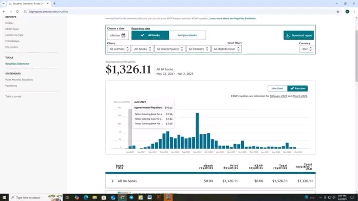This screenshot has width=358, height=201.
Task: Reload the page with browser refresh icon
Action: [x=18, y=11]
